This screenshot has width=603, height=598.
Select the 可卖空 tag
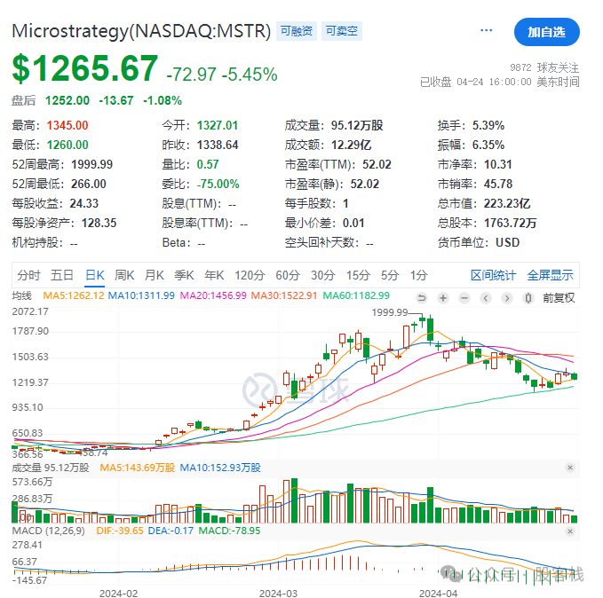point(342,31)
